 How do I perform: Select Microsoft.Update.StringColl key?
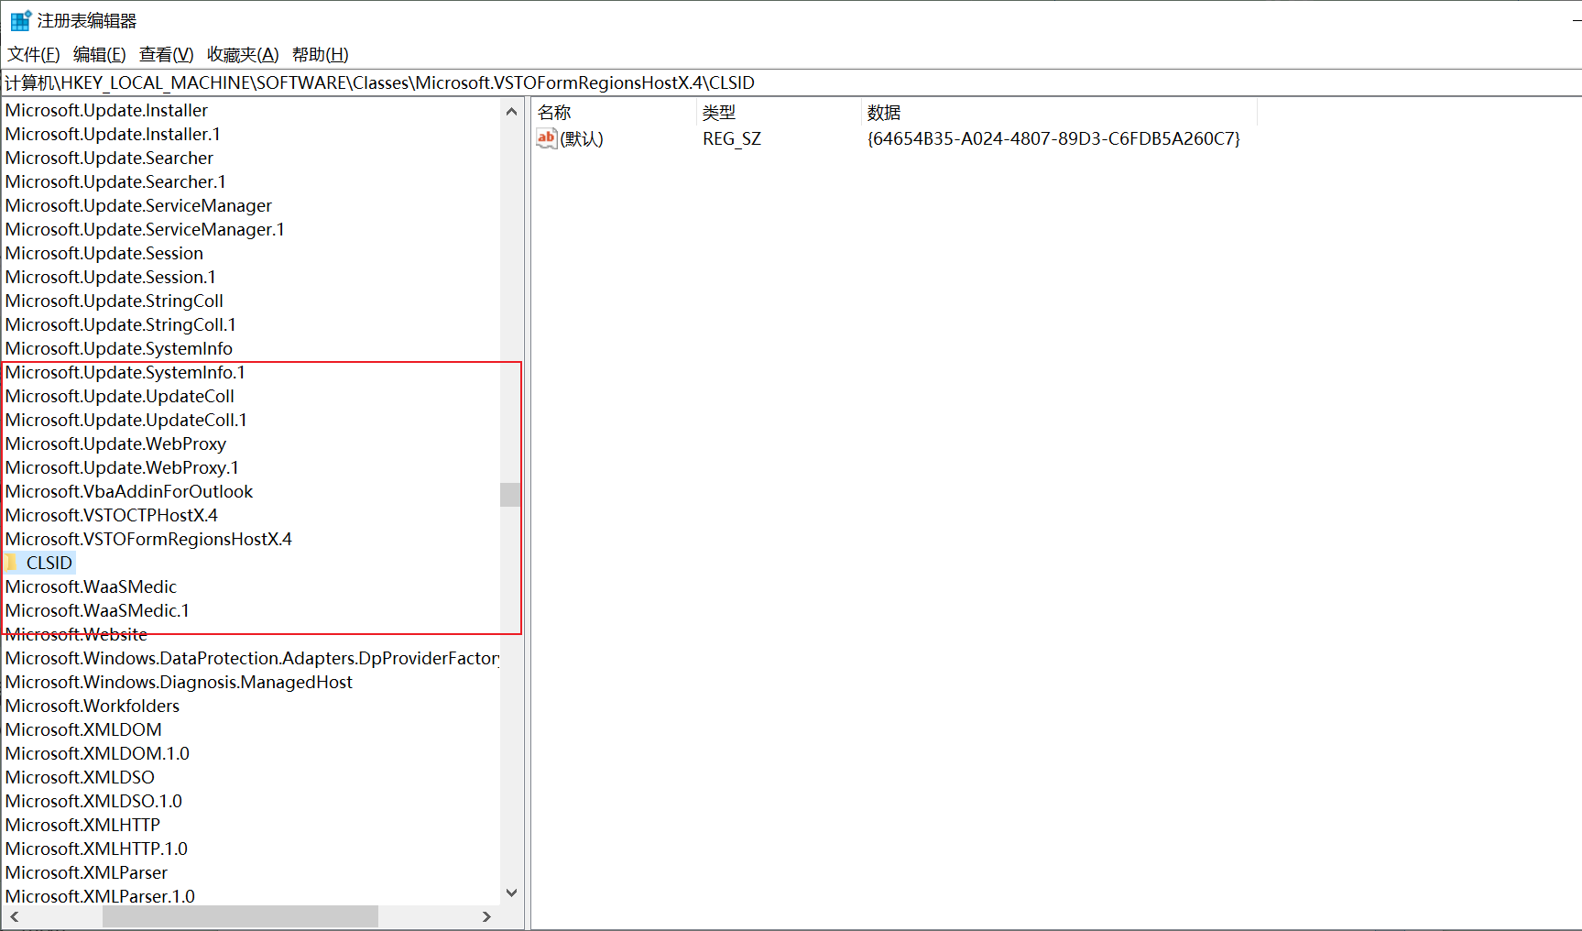[x=115, y=301]
